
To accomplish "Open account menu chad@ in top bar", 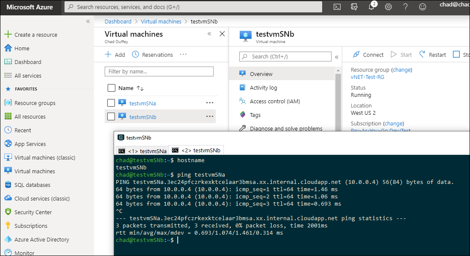I will pos(455,5).
